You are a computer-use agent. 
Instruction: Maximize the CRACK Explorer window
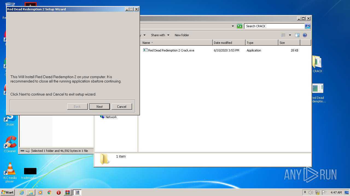pos(304,19)
